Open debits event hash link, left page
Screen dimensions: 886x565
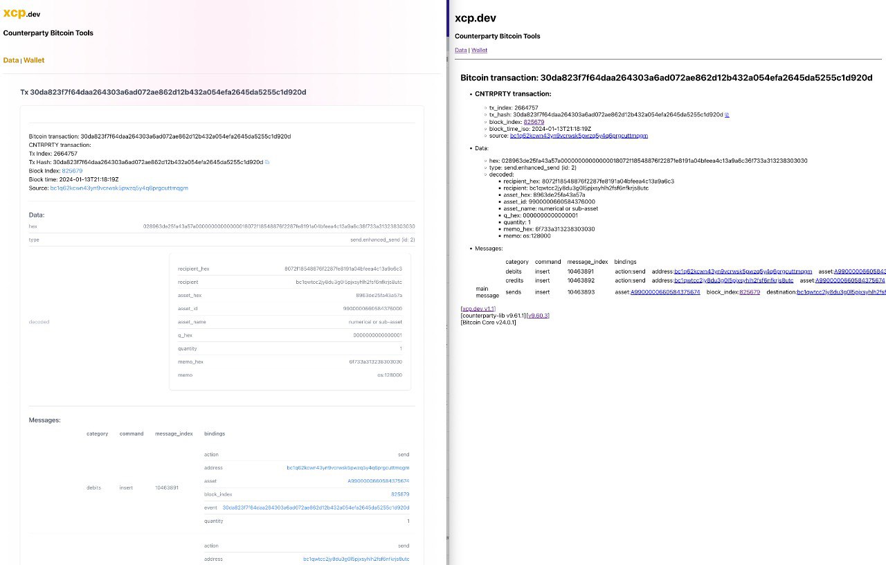pos(316,508)
